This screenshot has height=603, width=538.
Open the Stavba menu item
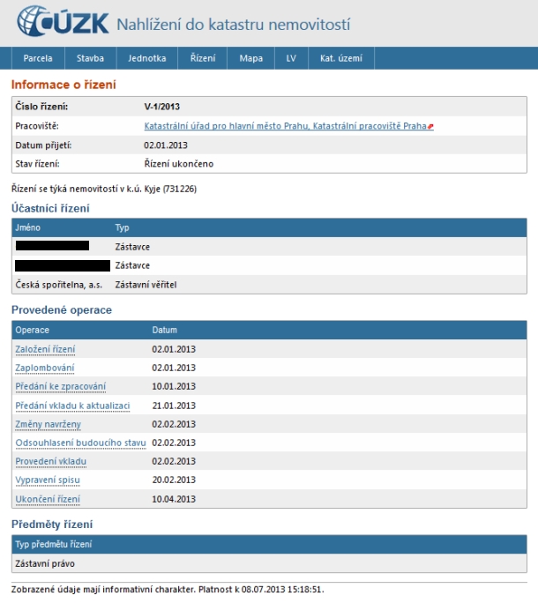click(x=90, y=58)
